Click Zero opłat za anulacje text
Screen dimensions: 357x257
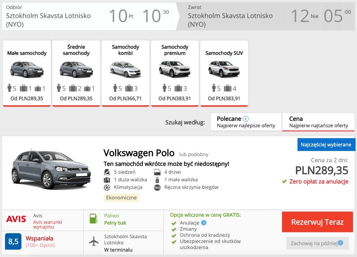point(319,181)
